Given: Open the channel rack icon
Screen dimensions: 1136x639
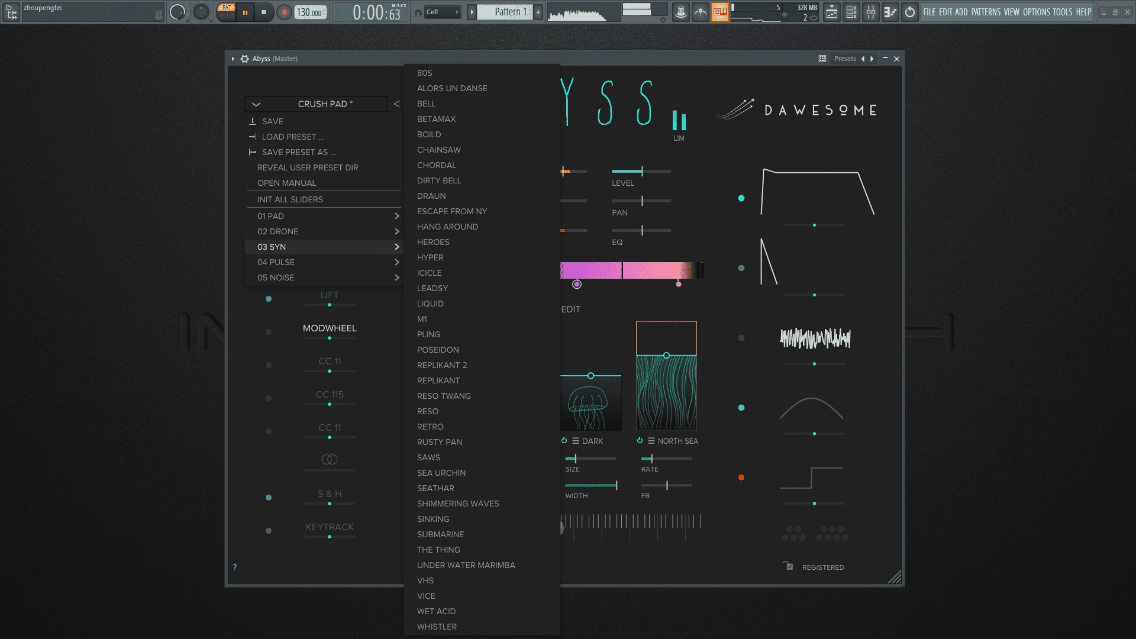Looking at the screenshot, I should coord(851,12).
